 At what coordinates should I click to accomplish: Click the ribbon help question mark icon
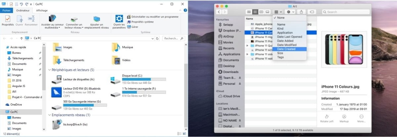[x=185, y=10]
